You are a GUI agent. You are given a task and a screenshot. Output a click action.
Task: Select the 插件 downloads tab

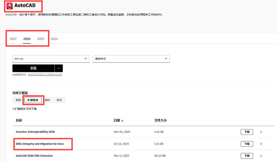[x=47, y=100]
